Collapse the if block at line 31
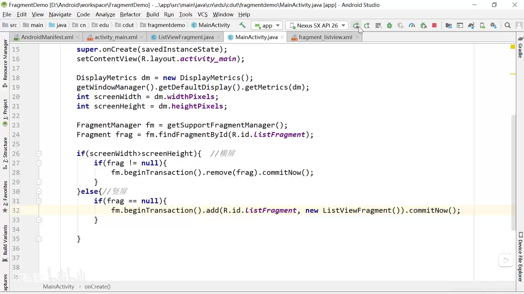The image size is (524, 294). point(39,201)
